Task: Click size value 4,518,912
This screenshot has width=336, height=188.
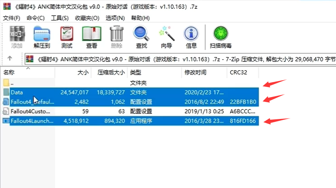Action: coord(76,121)
